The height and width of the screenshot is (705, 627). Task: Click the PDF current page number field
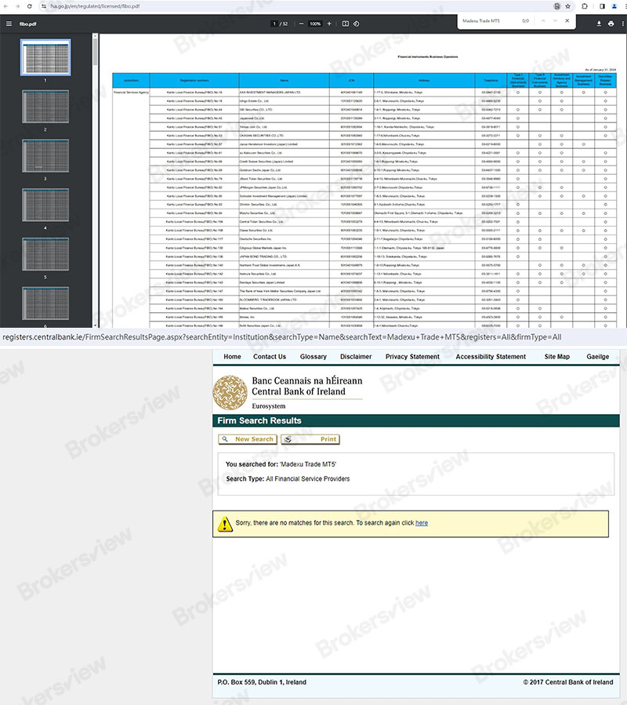[x=274, y=24]
